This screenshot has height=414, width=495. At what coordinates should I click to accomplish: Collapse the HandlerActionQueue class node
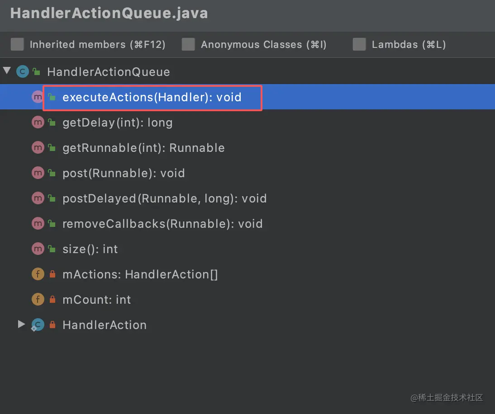click(7, 71)
